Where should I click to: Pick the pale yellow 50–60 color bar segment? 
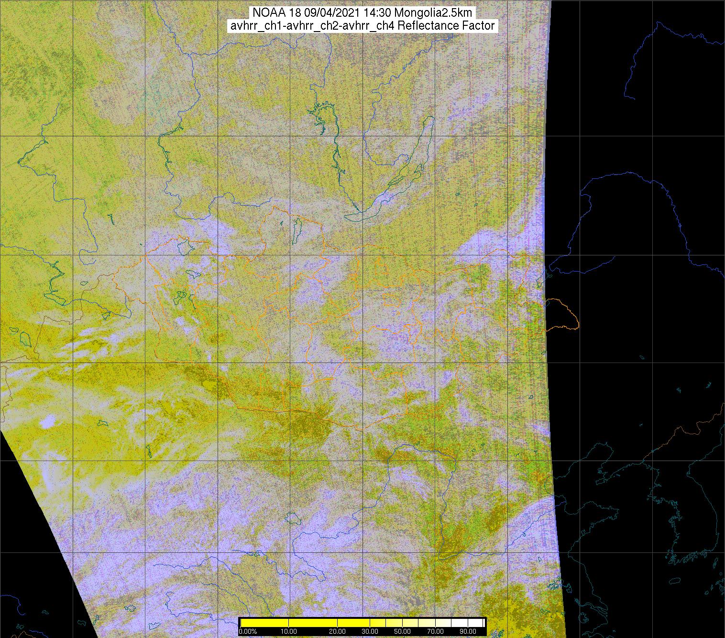410,623
